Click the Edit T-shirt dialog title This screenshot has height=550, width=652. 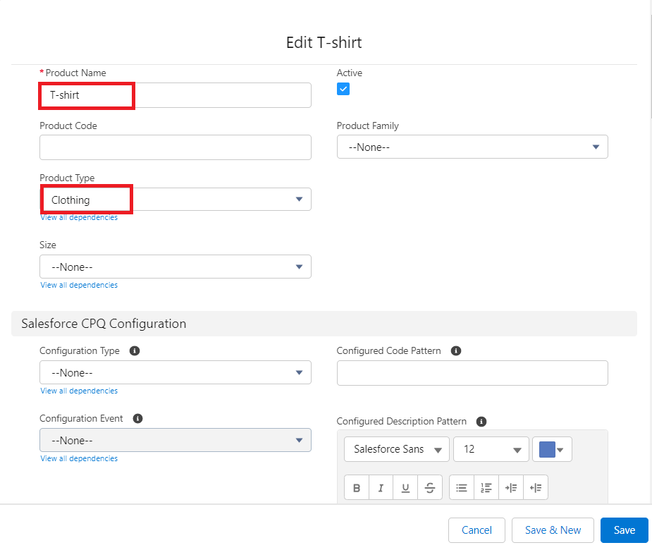324,42
